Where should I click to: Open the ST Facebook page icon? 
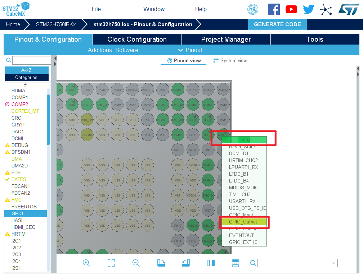(x=274, y=9)
